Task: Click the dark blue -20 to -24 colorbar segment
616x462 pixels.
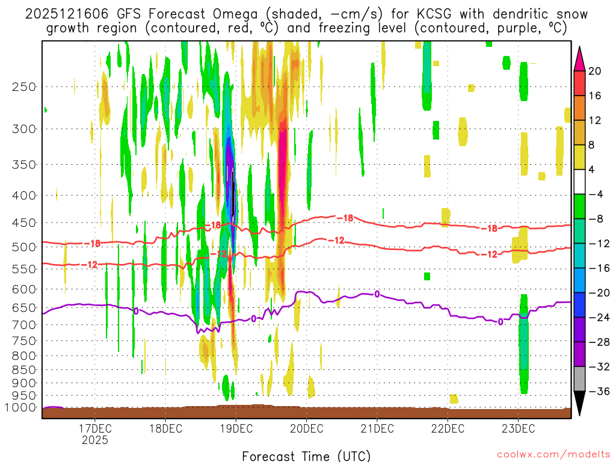Action: (579, 305)
